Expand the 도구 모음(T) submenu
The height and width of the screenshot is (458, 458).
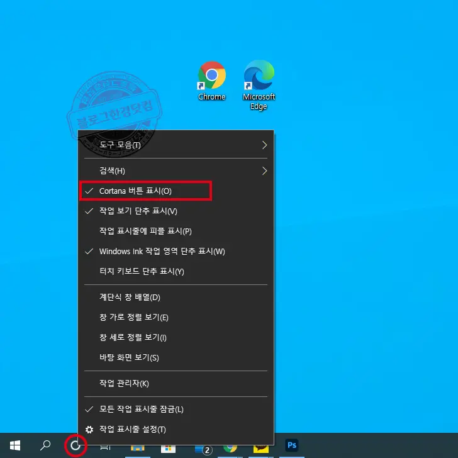pos(176,145)
